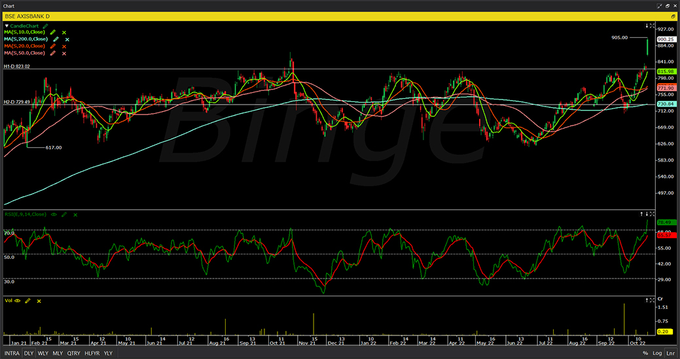Click the 815.98 green MA value tag

coord(666,71)
